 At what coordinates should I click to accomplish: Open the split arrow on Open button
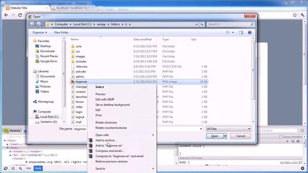225,136
